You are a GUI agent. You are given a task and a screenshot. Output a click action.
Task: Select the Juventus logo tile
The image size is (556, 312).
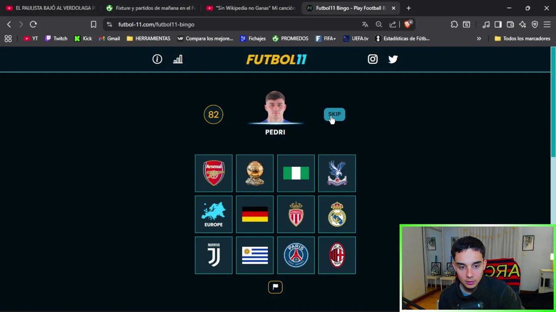[x=214, y=256]
